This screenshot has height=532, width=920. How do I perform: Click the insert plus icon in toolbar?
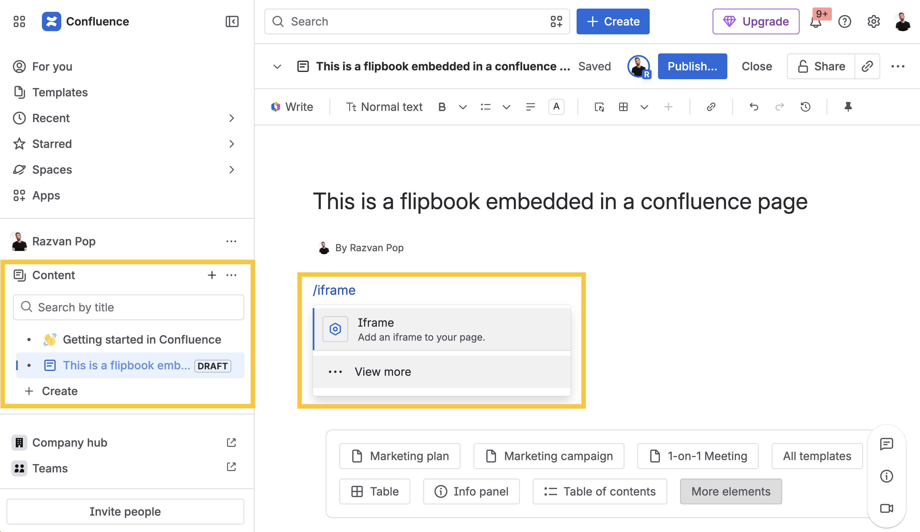pyautogui.click(x=668, y=107)
